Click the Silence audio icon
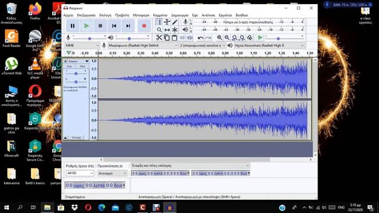 click(190, 38)
